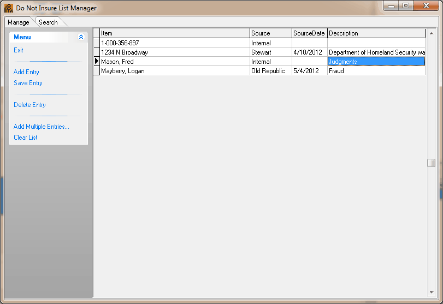This screenshot has height=304, width=443.
Task: Click the empty date cell for Mason, Fred
Action: pyautogui.click(x=309, y=62)
